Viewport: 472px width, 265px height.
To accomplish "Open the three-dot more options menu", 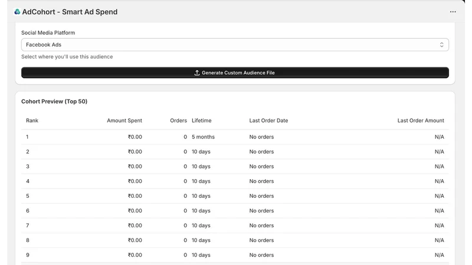I will pos(453,12).
